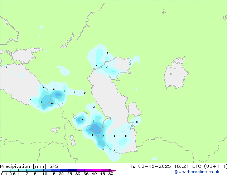Click the '25' legend label

click(x=69, y=174)
